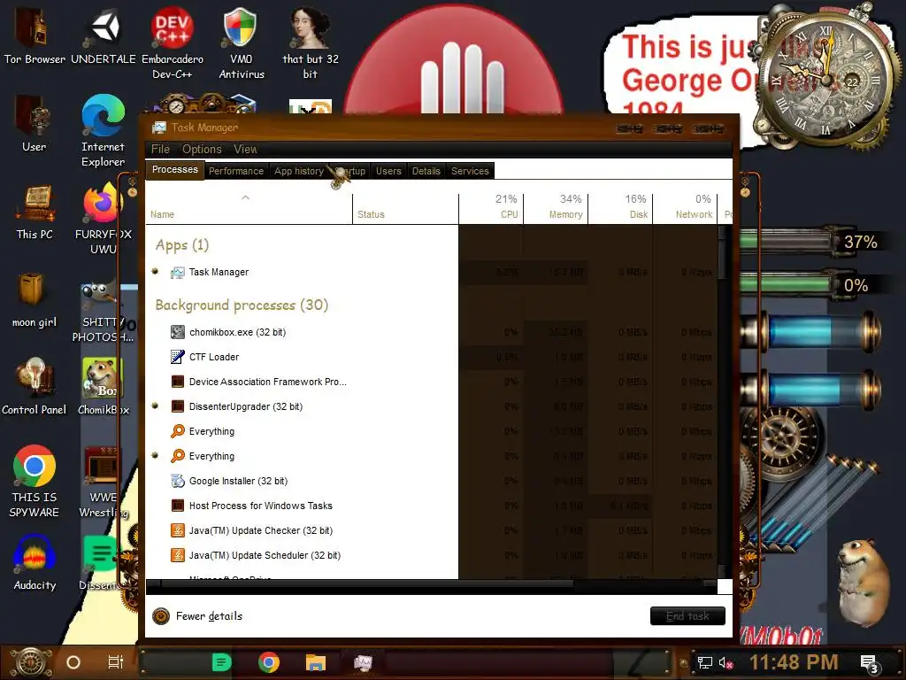Open Task View on the taskbar

(116, 662)
